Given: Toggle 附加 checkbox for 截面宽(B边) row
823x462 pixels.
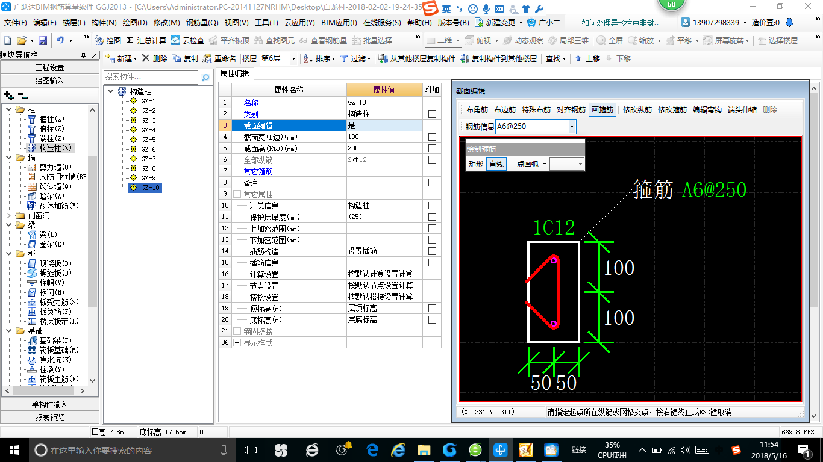Looking at the screenshot, I should tap(432, 137).
